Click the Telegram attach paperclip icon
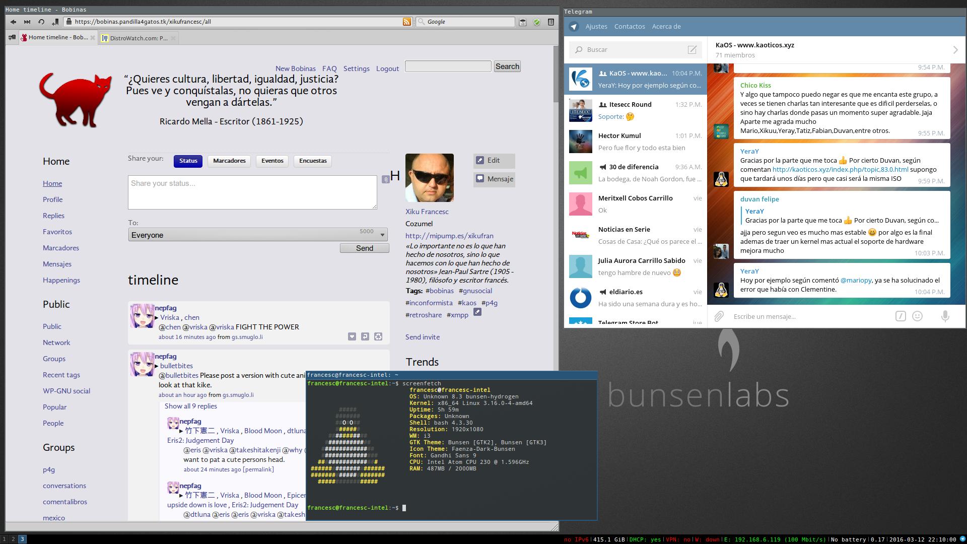This screenshot has height=544, width=967. pyautogui.click(x=719, y=316)
